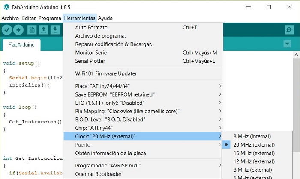Expand Chip ATtiny44 submenu
Screen dimensions: 300x179
tap(143, 128)
